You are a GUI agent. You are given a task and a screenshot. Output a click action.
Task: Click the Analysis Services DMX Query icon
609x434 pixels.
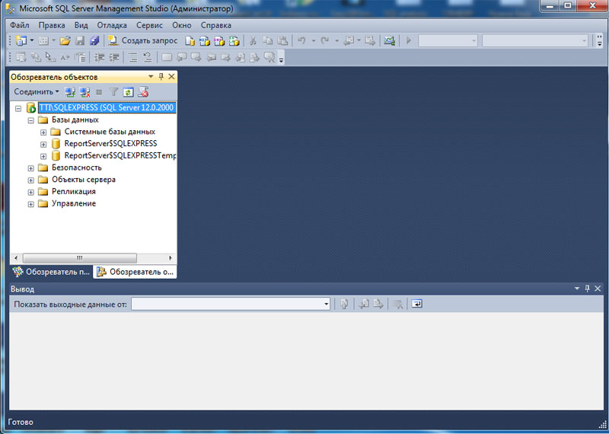(219, 40)
